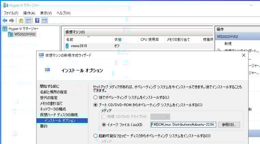Select the vmws2019 virtual machine row

click(x=139, y=46)
